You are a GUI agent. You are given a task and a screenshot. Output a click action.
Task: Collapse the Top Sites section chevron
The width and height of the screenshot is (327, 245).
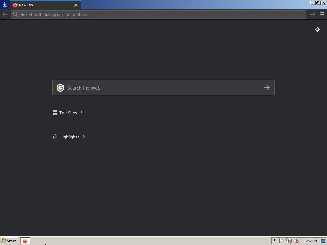click(81, 113)
